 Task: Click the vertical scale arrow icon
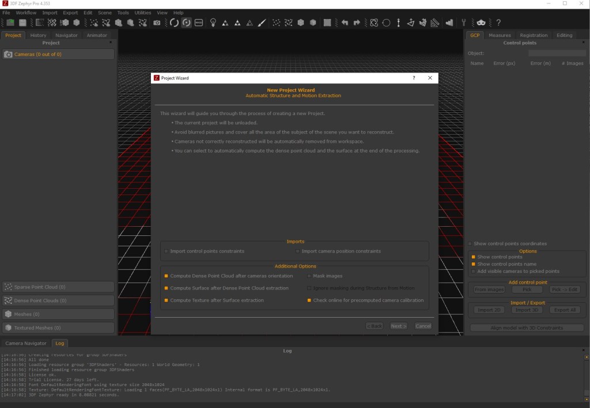tap(399, 22)
